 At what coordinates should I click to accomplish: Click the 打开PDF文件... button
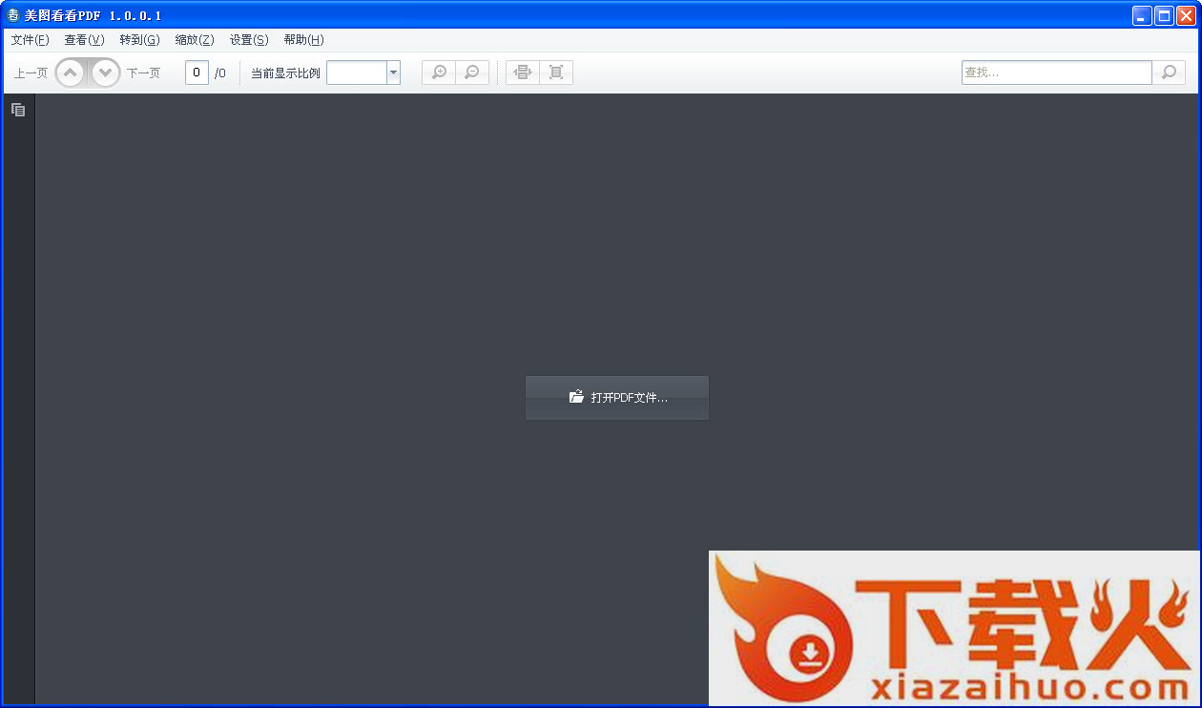[617, 397]
